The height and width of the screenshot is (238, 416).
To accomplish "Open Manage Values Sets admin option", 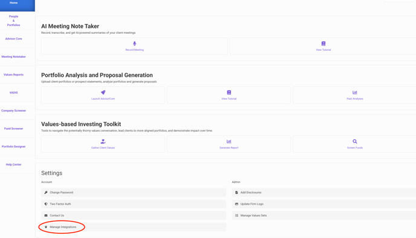I will point(324,216).
